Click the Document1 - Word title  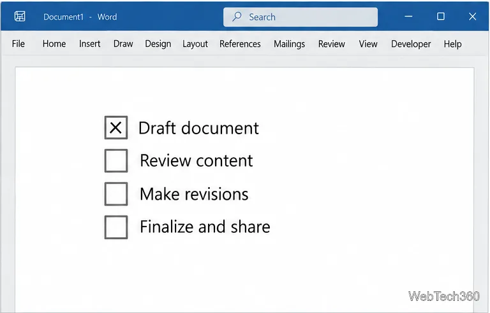[80, 17]
